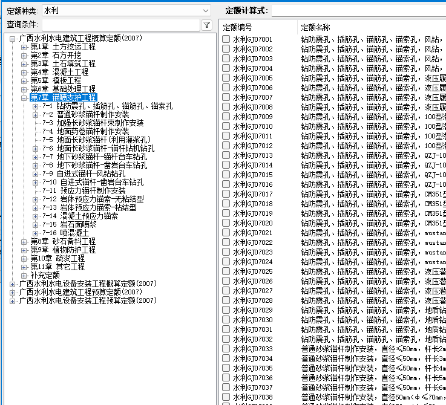Select 7-5 地面长砂浆锚杆(利用灌浆孔)
Screen dimensions: 446x405
[x=97, y=140]
